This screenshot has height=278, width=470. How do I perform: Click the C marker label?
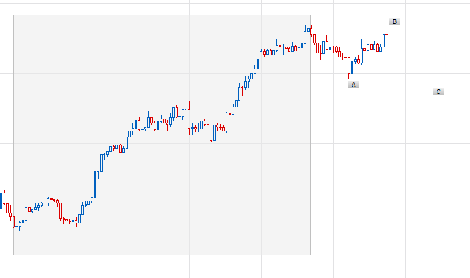439,92
